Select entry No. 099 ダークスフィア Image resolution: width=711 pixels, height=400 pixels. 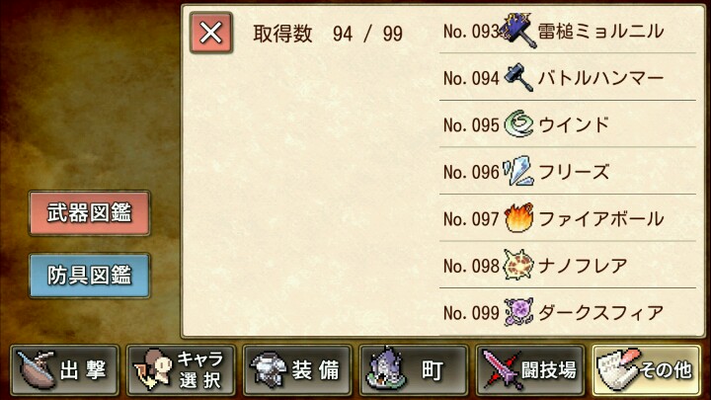(x=568, y=312)
